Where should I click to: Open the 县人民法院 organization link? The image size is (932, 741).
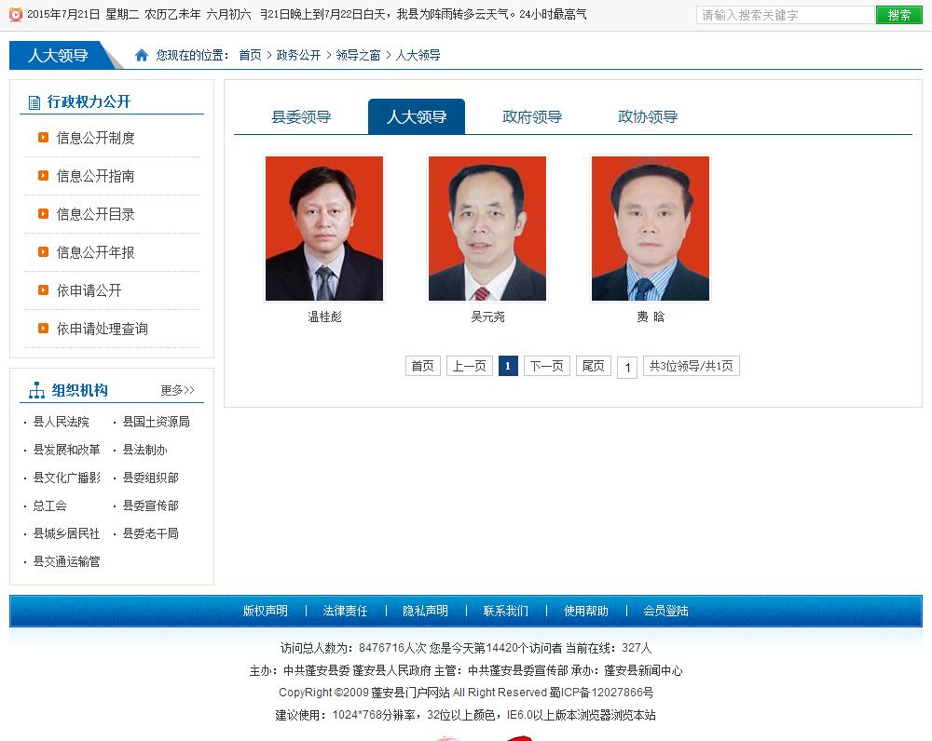point(62,422)
